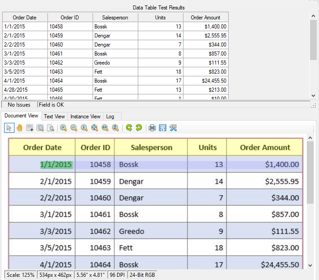Click the highlighted 1/1/2015 date in document
Image resolution: width=319 pixels, height=280 pixels.
click(x=56, y=164)
